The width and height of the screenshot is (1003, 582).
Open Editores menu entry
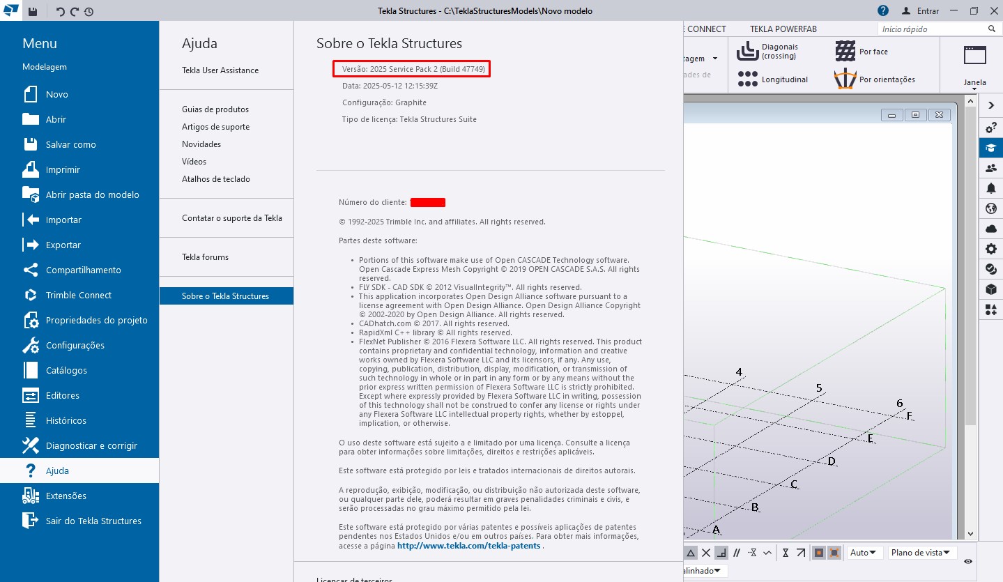click(79, 395)
